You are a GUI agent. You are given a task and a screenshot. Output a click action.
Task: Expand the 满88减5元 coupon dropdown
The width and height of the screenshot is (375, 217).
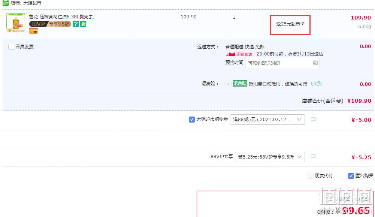267,120
